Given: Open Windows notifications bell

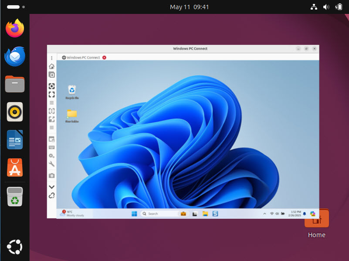Looking at the screenshot, I should pos(305,214).
